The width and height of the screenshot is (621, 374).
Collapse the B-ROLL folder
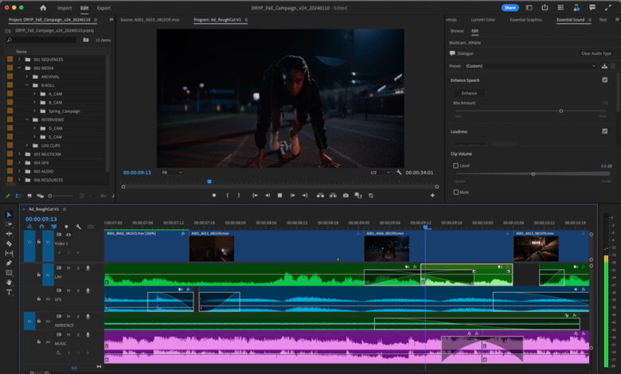click(x=26, y=85)
